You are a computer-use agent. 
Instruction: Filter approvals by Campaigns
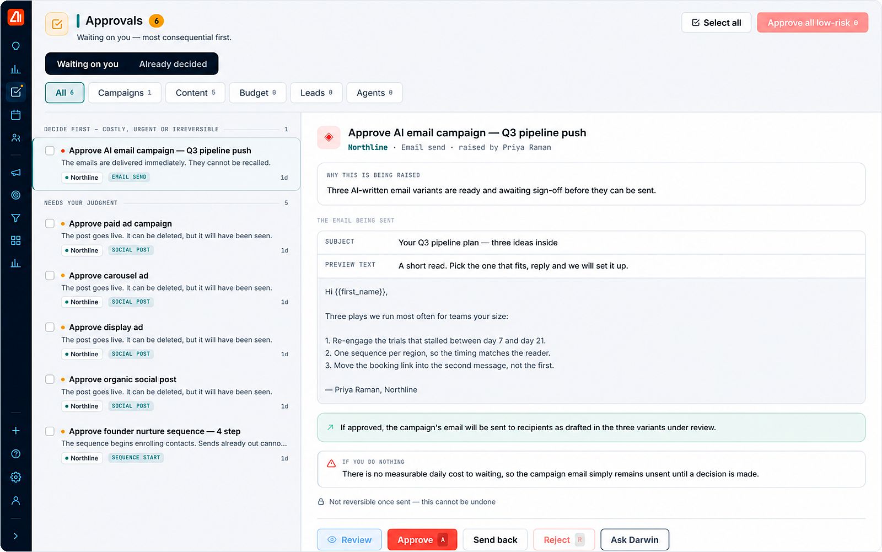125,93
